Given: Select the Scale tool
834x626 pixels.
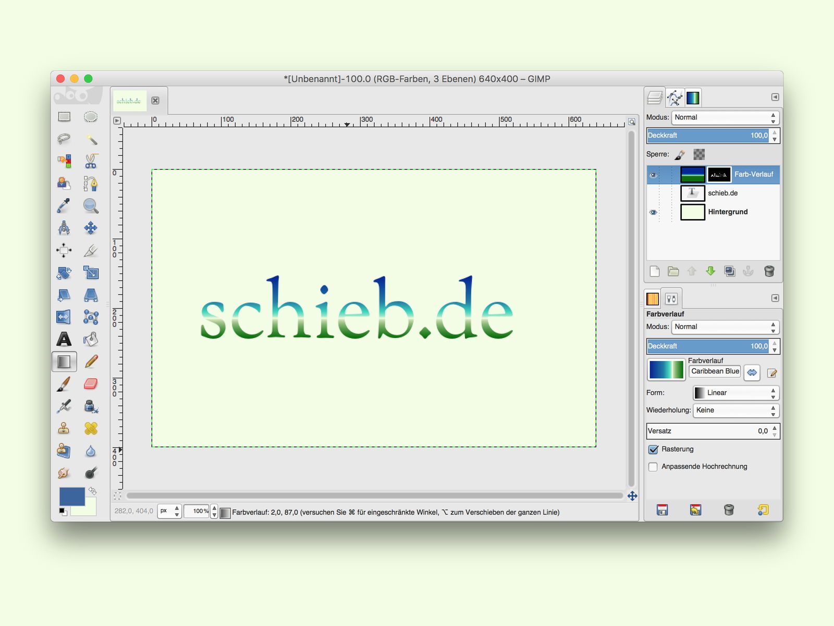Looking at the screenshot, I should (x=91, y=272).
